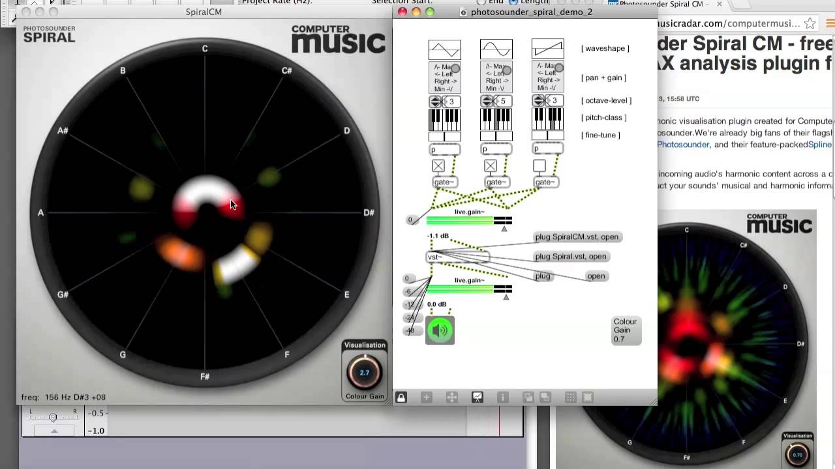
Task: Open the Photosounder link in browser article
Action: [x=683, y=145]
